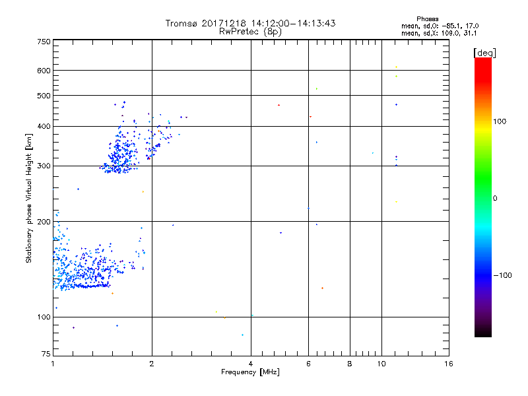Click the colorbar tick label "0"
This screenshot has height=396, width=528.
pos(495,199)
